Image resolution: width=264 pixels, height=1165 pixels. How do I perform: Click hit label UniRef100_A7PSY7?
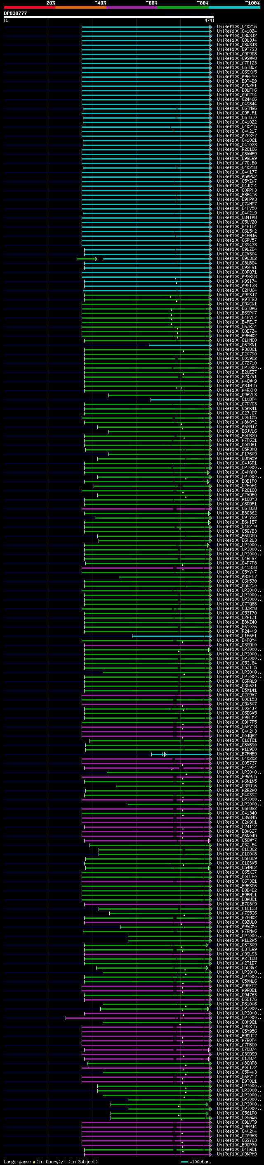(x=236, y=136)
